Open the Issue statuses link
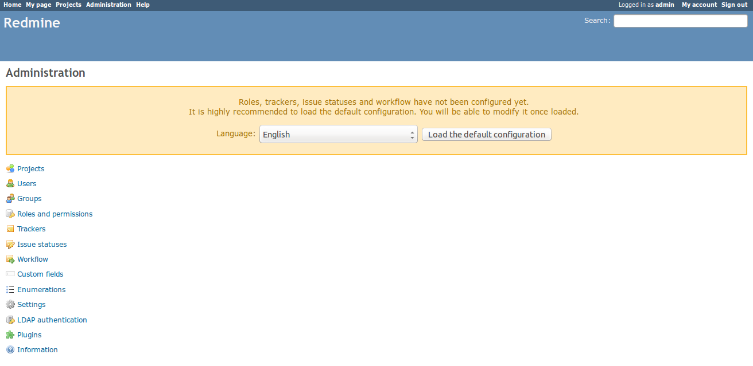Image resolution: width=753 pixels, height=366 pixels. click(x=42, y=244)
